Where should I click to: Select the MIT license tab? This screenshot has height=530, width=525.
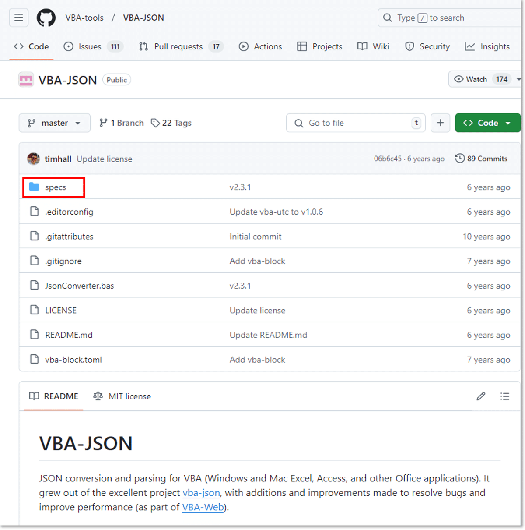122,396
